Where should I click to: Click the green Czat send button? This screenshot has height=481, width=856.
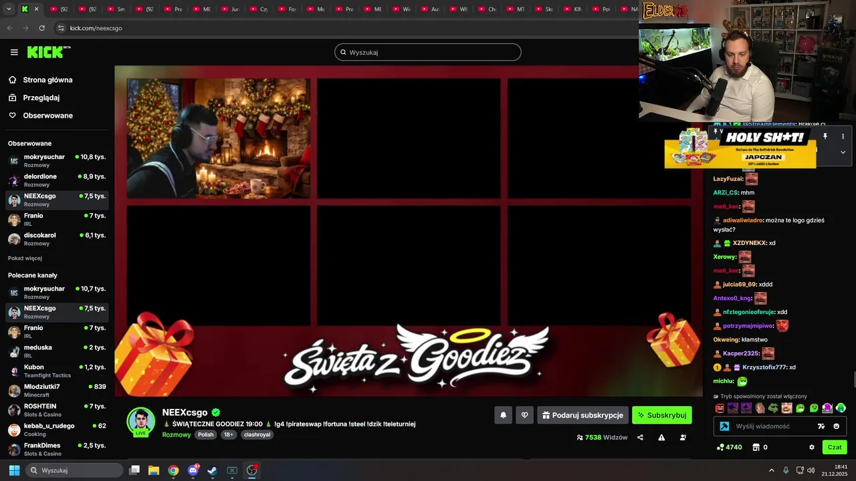coord(835,447)
